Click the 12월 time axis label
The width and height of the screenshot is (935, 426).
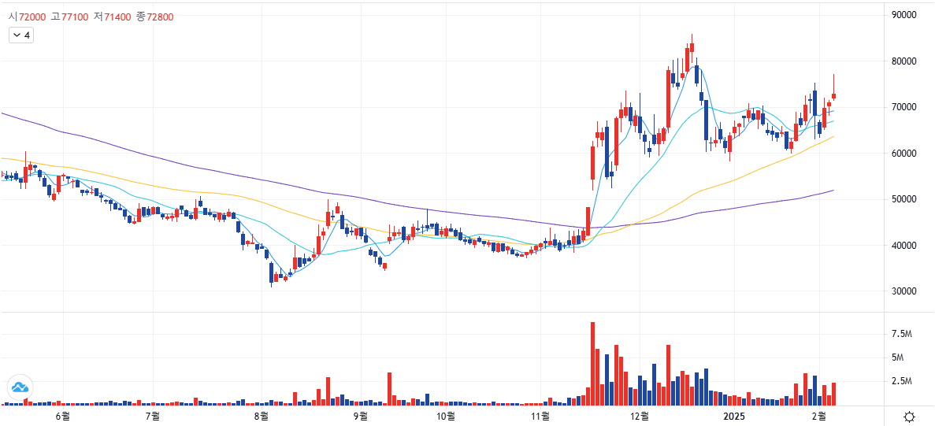coord(640,415)
